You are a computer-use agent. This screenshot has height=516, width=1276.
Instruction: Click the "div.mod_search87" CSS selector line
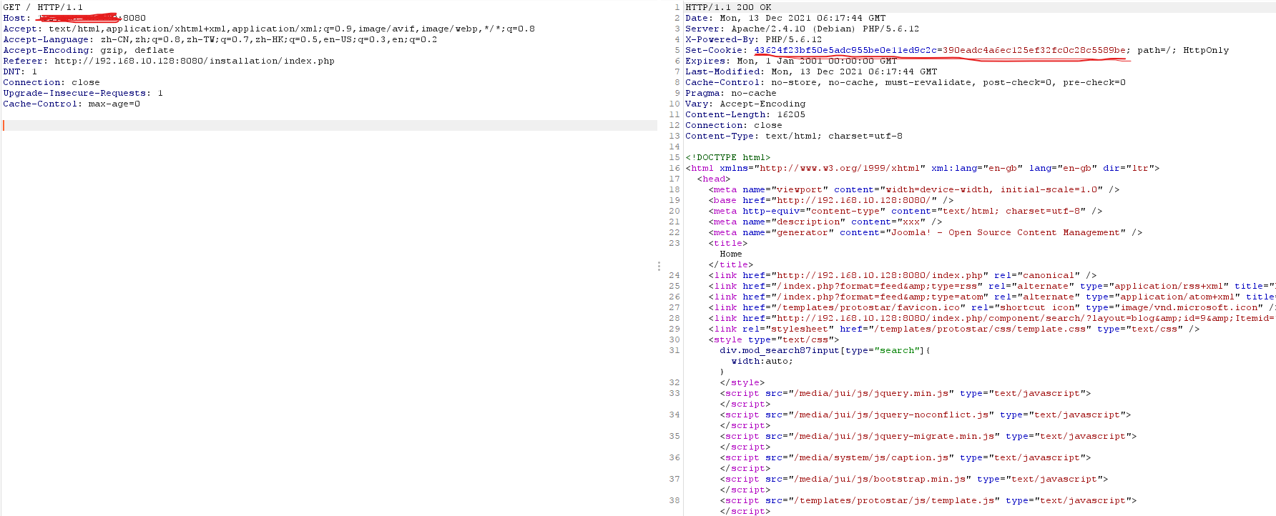825,350
